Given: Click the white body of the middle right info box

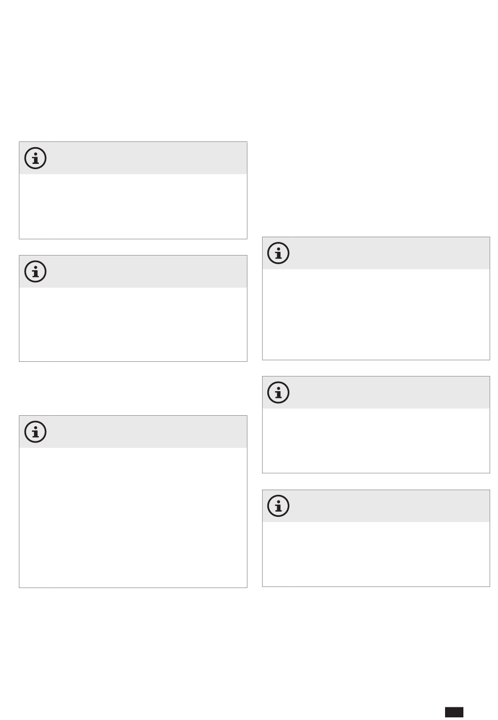Looking at the screenshot, I should pyautogui.click(x=376, y=440).
